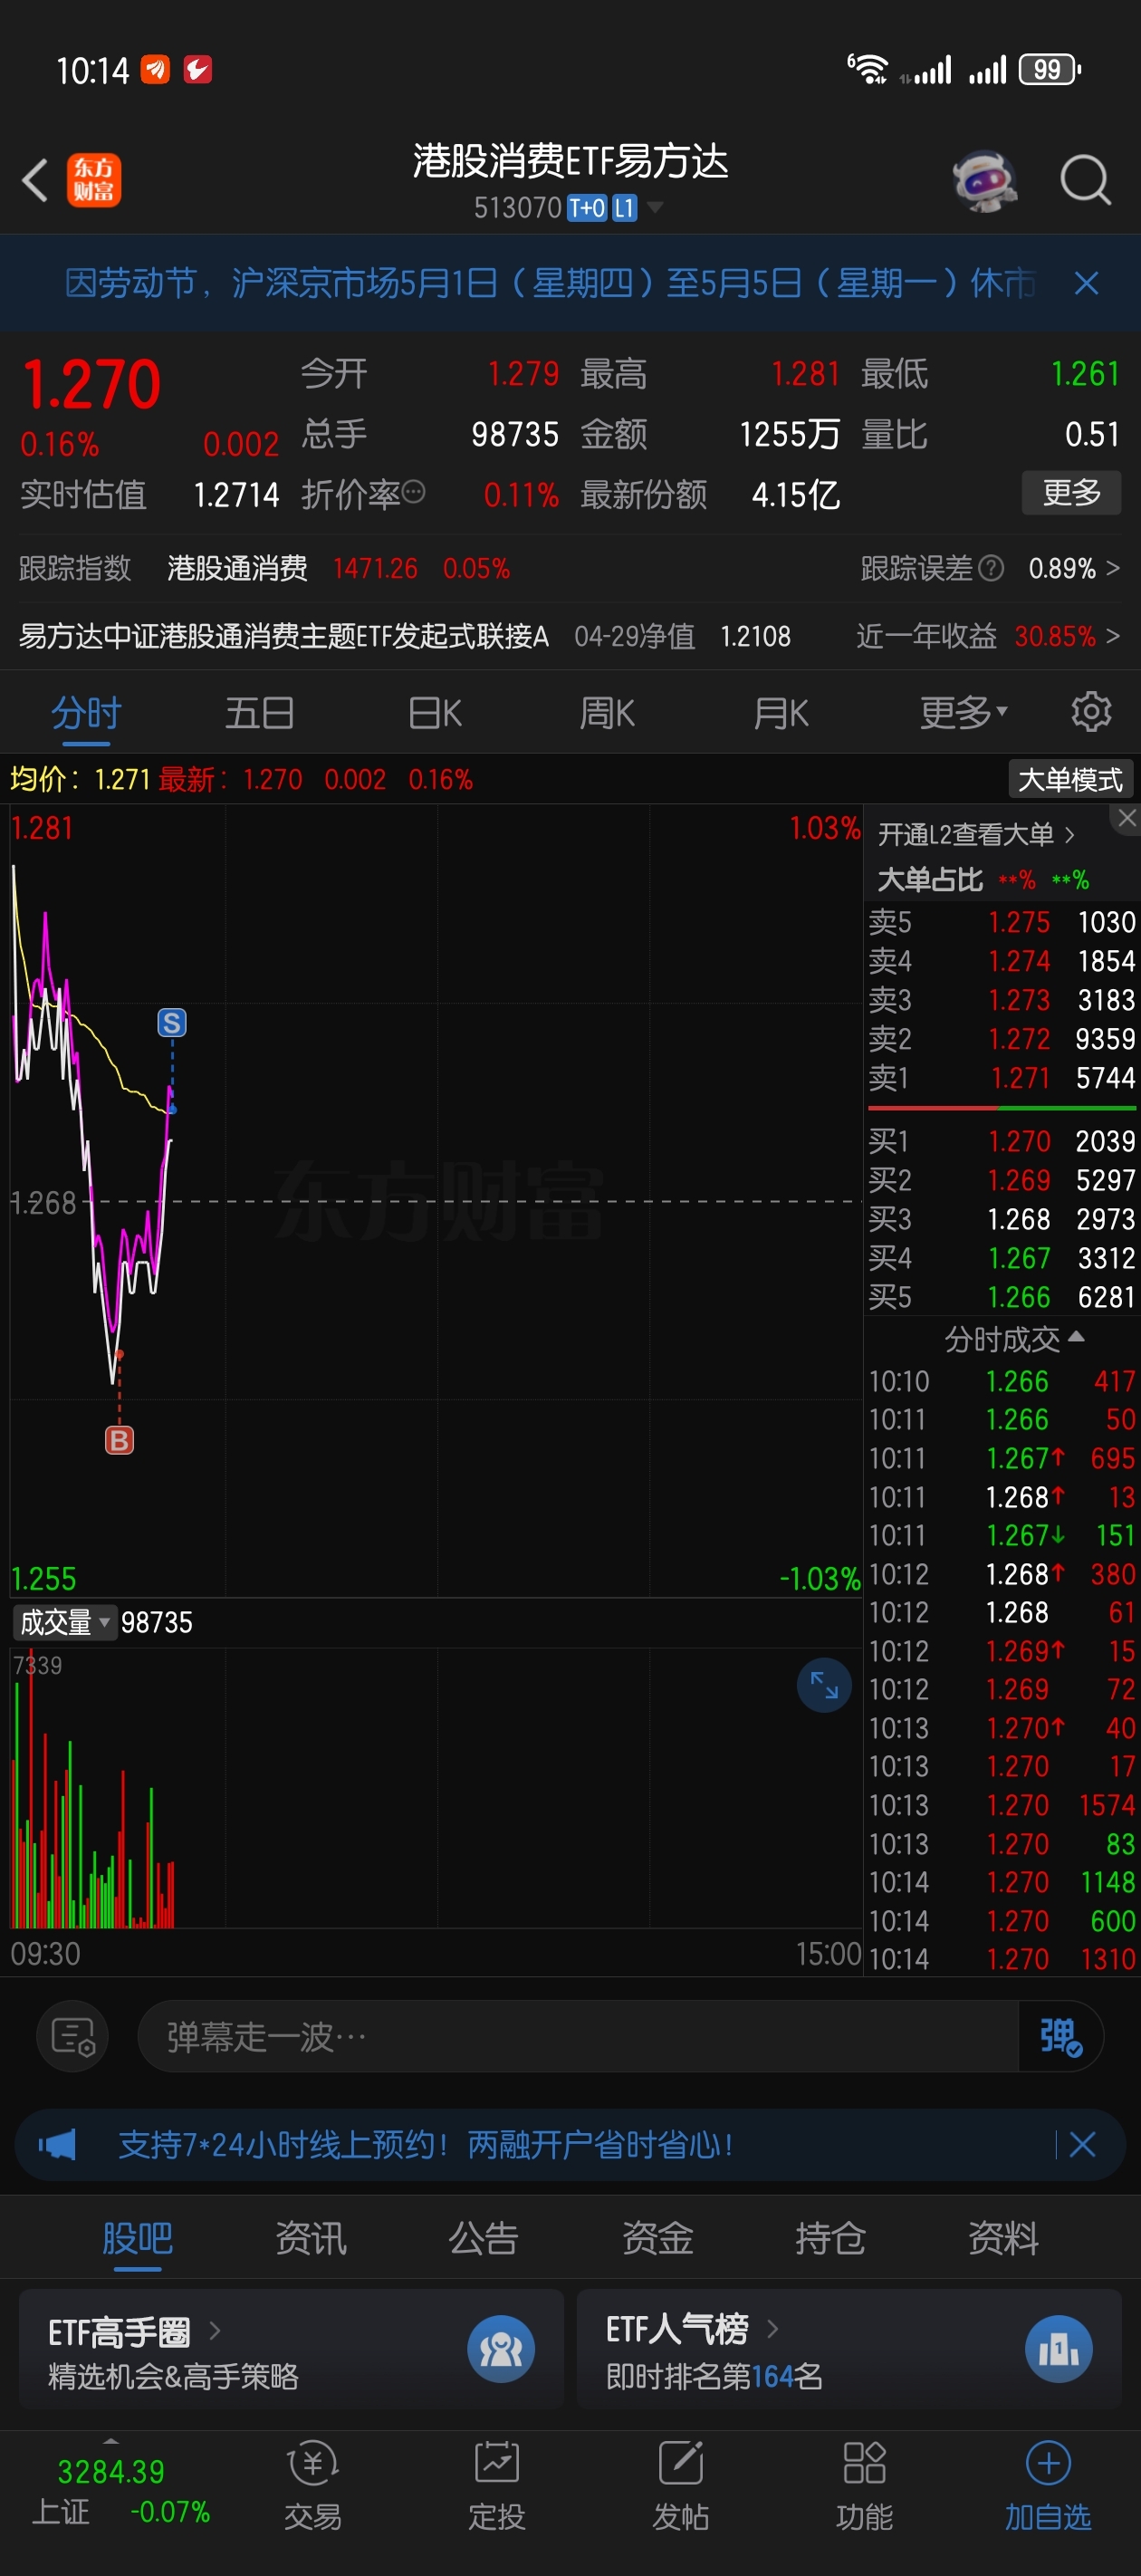
Task: Switch to the 周K chart tab
Action: click(x=607, y=713)
